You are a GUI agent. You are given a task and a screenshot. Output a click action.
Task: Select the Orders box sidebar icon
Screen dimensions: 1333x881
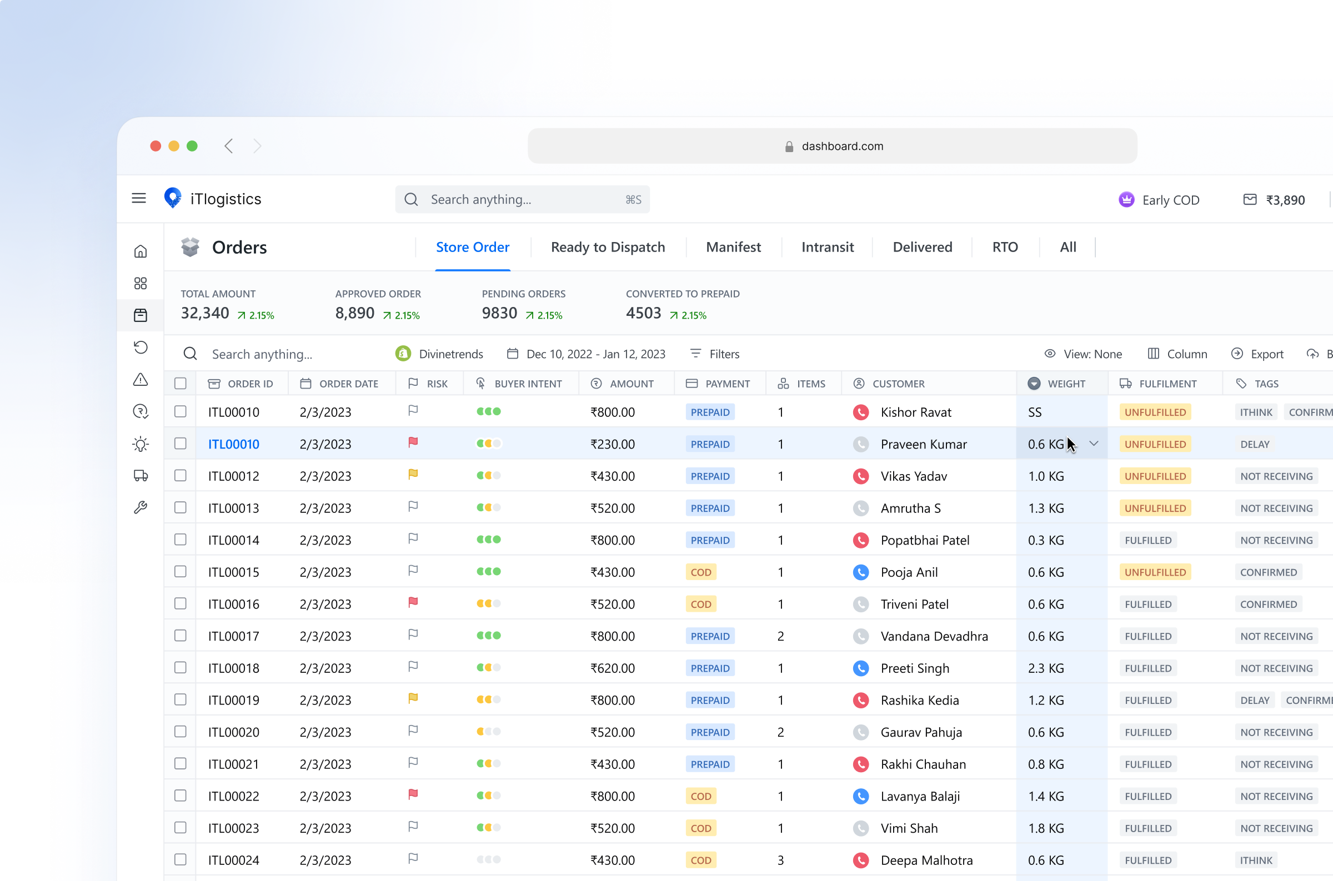[x=141, y=315]
